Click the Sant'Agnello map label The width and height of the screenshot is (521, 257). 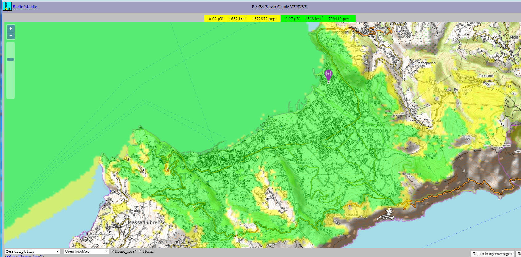314,141
